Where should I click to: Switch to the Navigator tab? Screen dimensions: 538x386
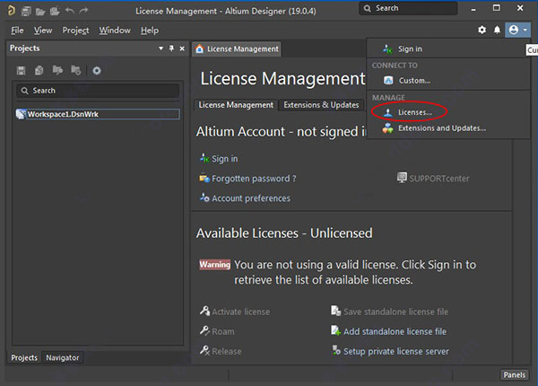(x=63, y=357)
